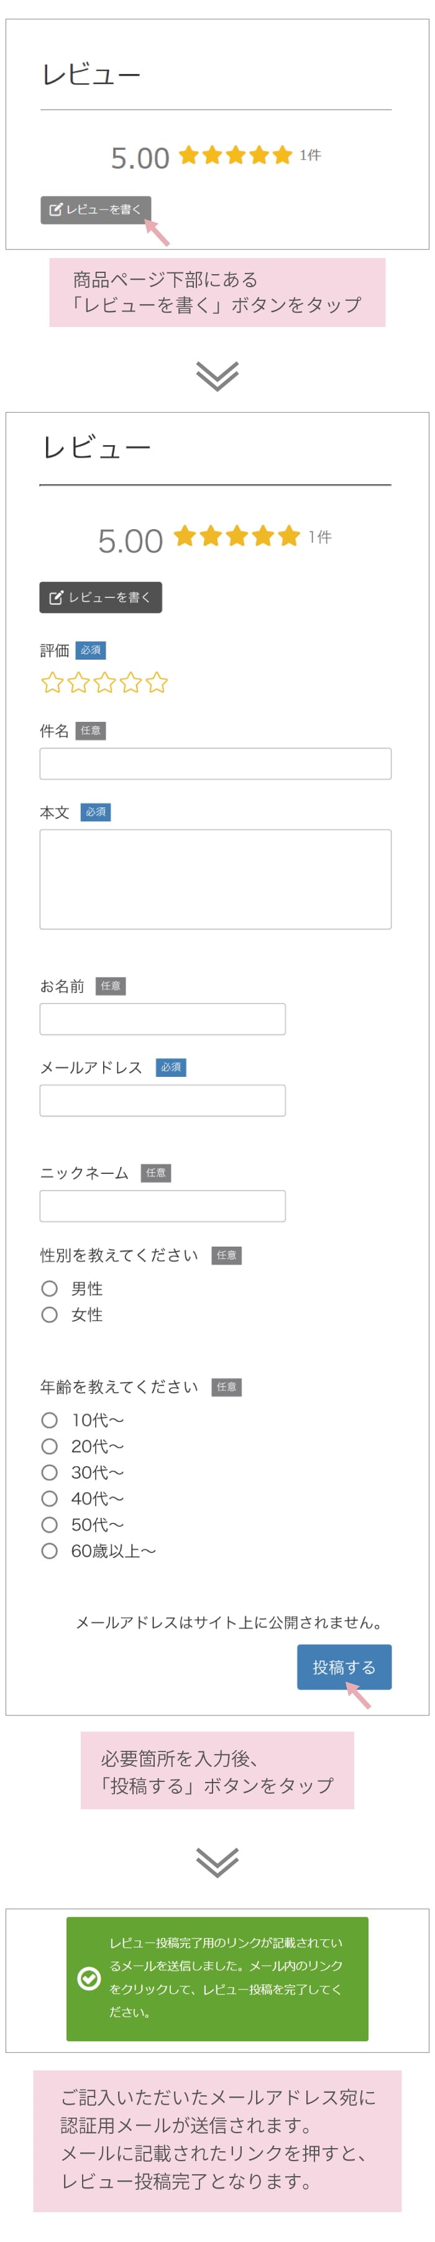Focus the メールアドレス input field
The width and height of the screenshot is (435, 2242).
coord(162,1100)
